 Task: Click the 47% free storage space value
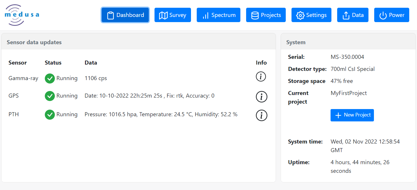coord(342,81)
